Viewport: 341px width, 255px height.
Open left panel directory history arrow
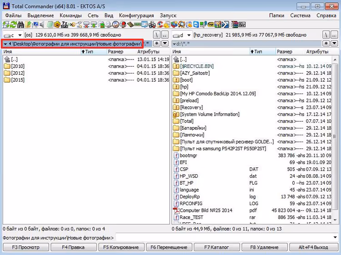165,44
